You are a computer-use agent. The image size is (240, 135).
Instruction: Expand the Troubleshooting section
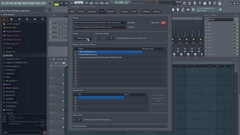[120, 126]
